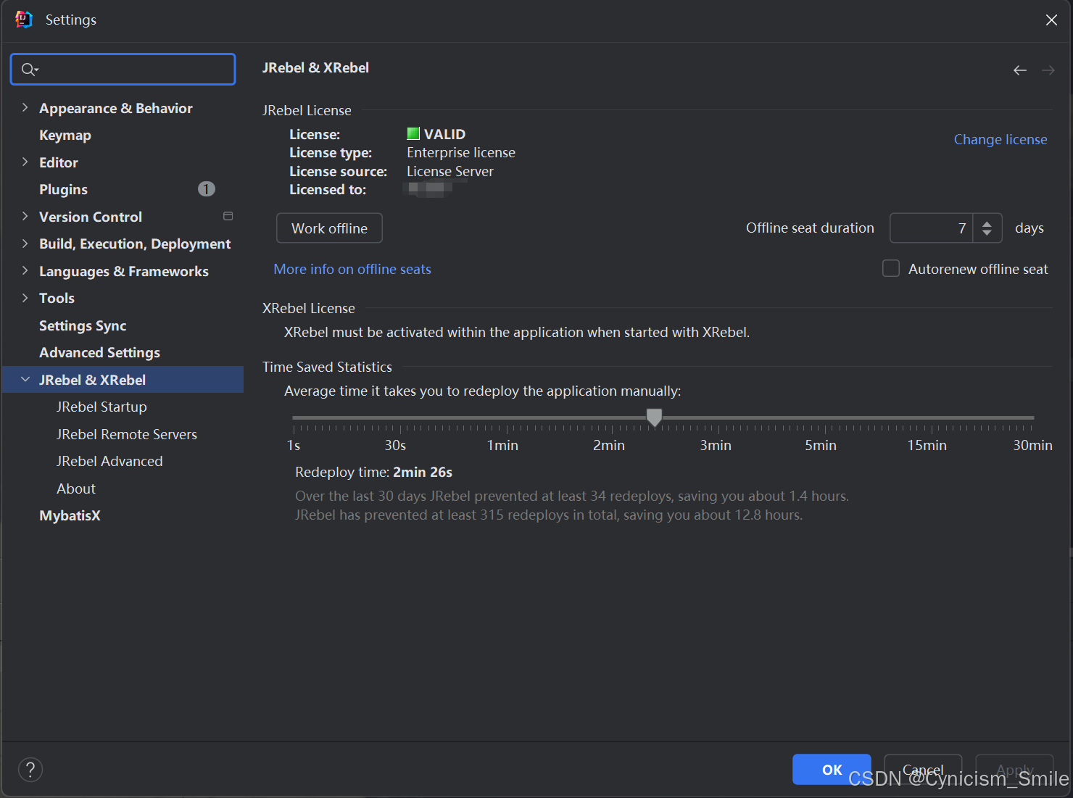Expand Build, Execution, Deployment section

click(x=25, y=244)
